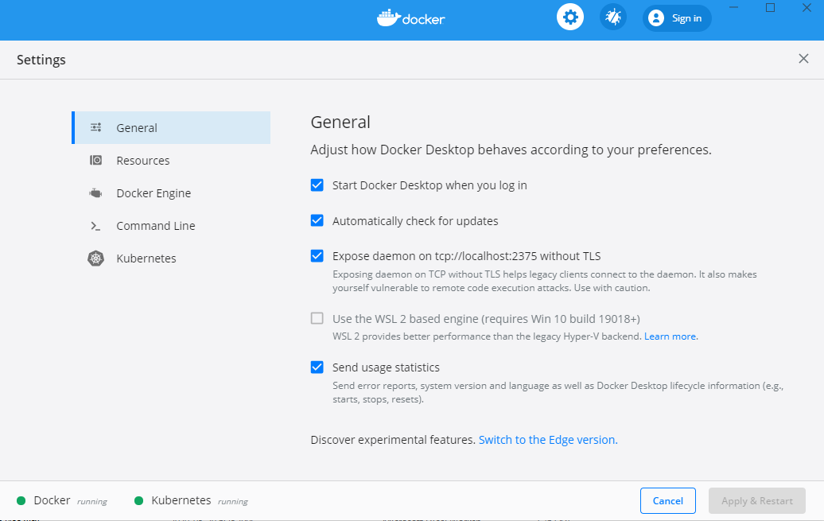Close the Settings panel with X
This screenshot has width=824, height=521.
click(803, 58)
